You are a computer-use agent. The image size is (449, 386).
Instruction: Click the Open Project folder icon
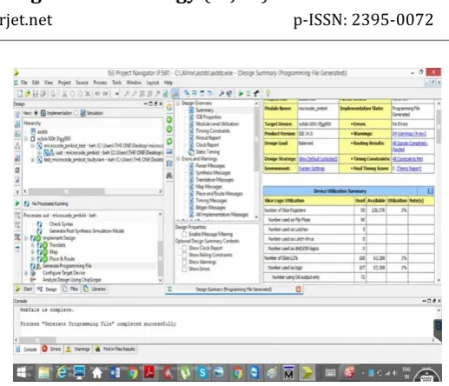click(x=27, y=93)
